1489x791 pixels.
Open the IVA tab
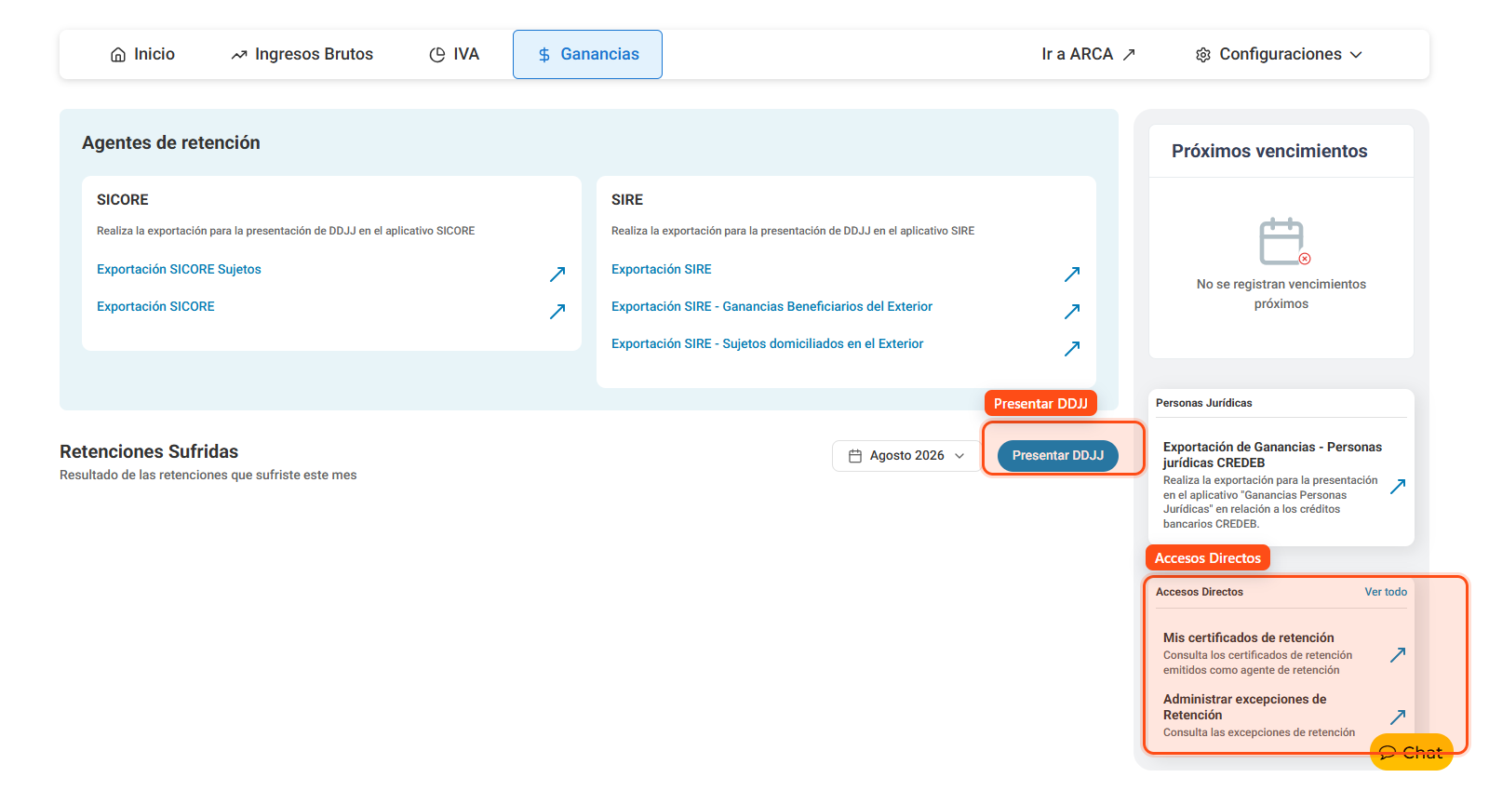pyautogui.click(x=454, y=54)
